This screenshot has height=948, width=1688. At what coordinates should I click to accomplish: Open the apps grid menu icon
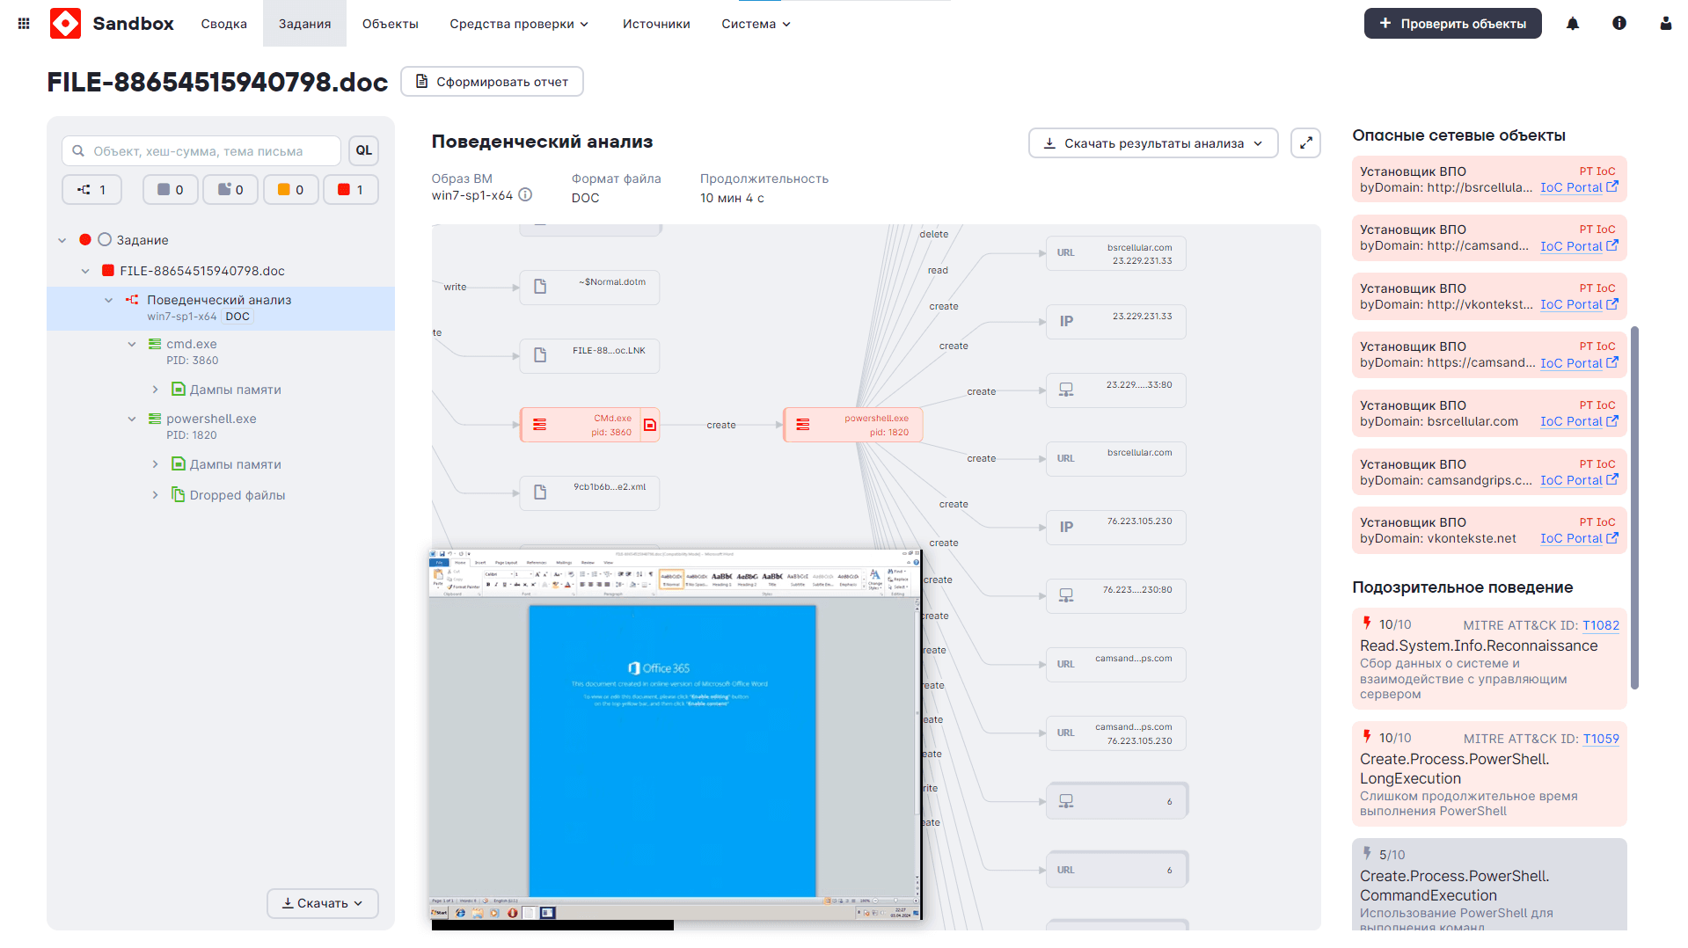[24, 24]
